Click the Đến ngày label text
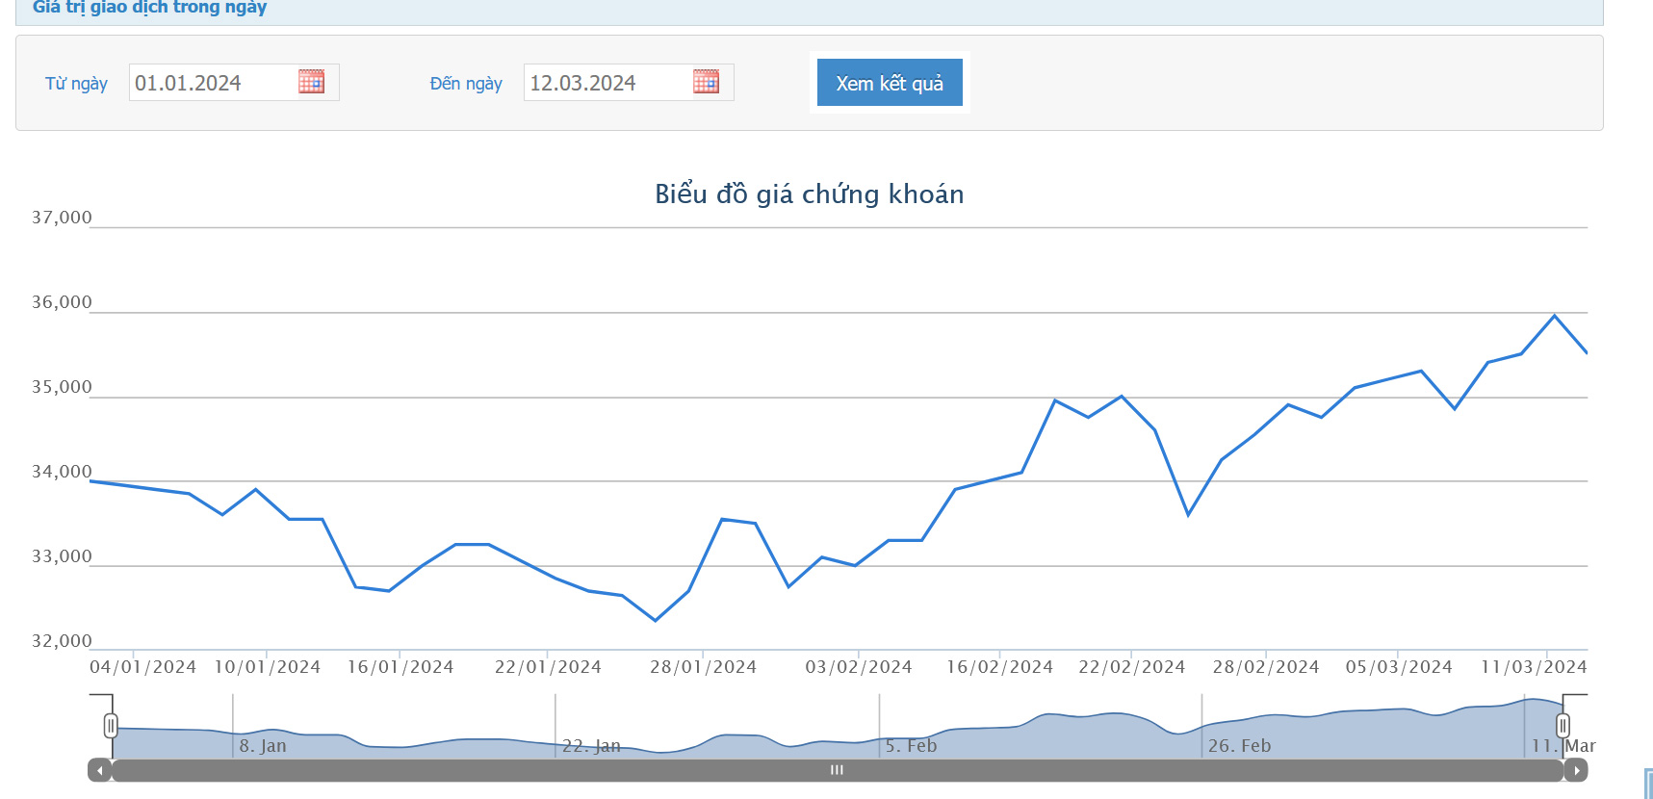 [x=466, y=84]
